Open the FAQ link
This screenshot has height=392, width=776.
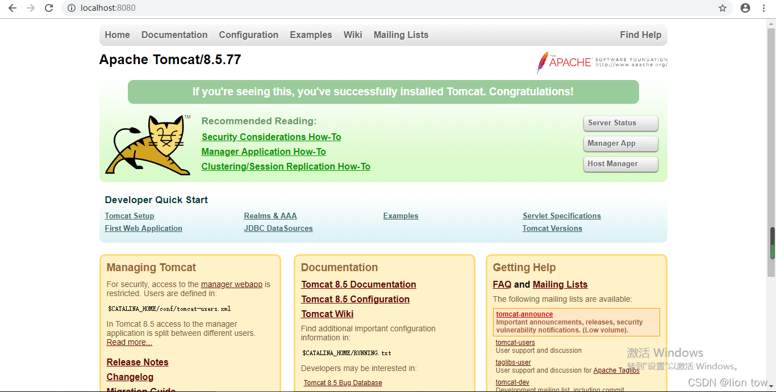502,284
